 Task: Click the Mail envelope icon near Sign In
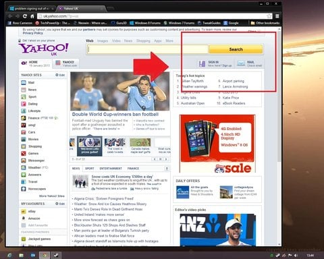pyautogui.click(x=241, y=63)
